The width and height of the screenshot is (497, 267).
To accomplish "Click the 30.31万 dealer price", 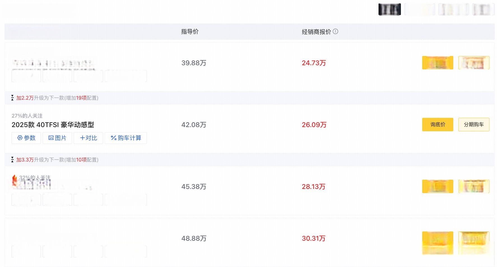I will (x=313, y=238).
